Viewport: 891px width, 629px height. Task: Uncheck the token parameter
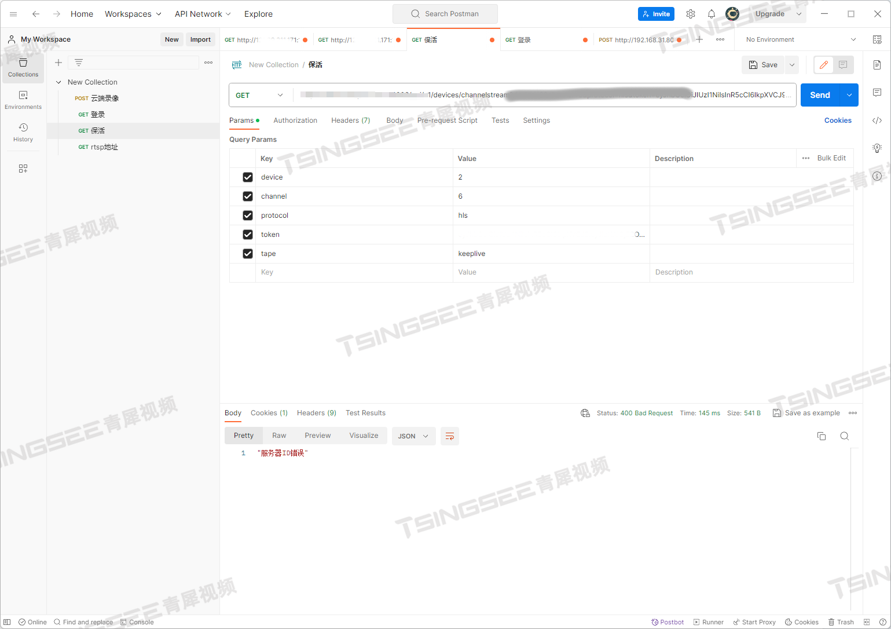(x=248, y=235)
